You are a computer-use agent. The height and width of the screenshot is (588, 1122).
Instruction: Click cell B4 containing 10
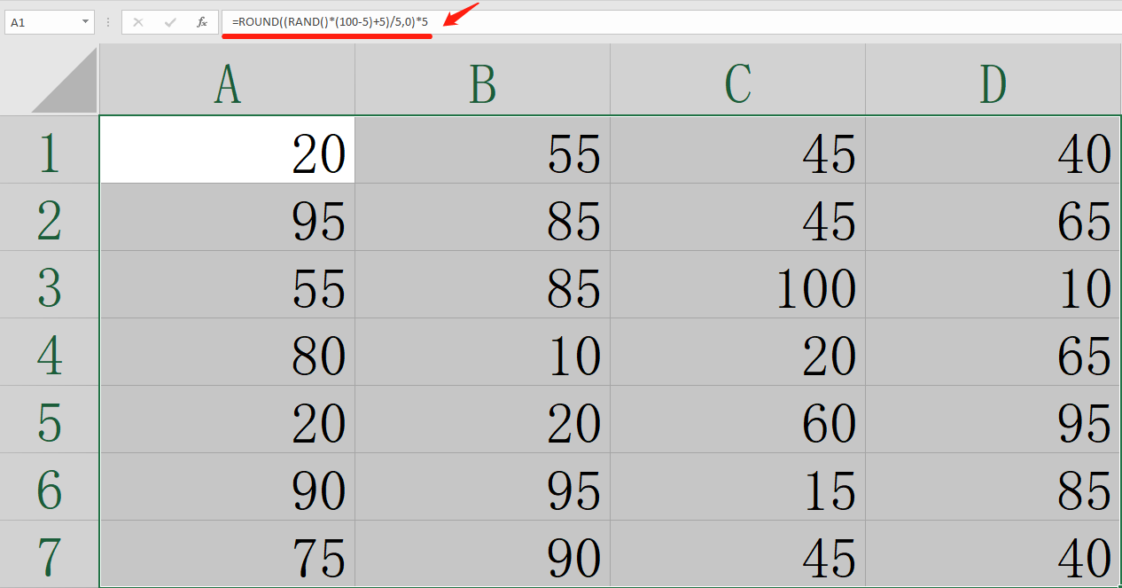point(483,352)
